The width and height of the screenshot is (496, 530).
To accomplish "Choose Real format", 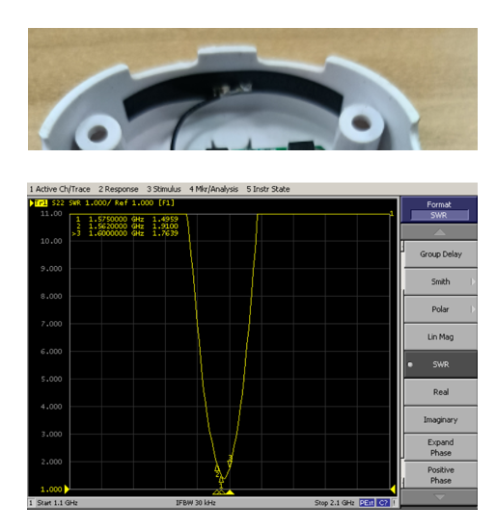I will (x=440, y=392).
